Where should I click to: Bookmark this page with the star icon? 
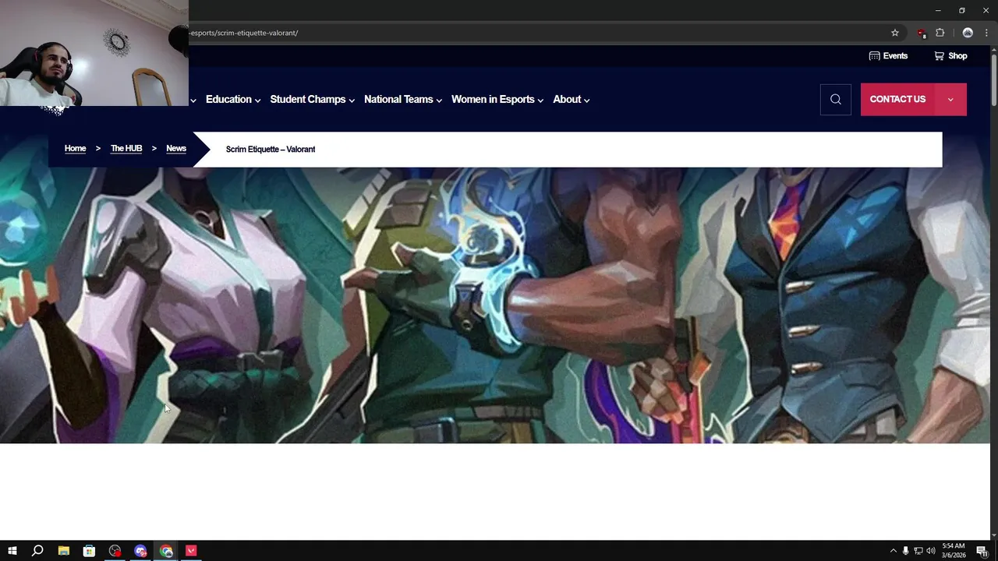tap(895, 33)
